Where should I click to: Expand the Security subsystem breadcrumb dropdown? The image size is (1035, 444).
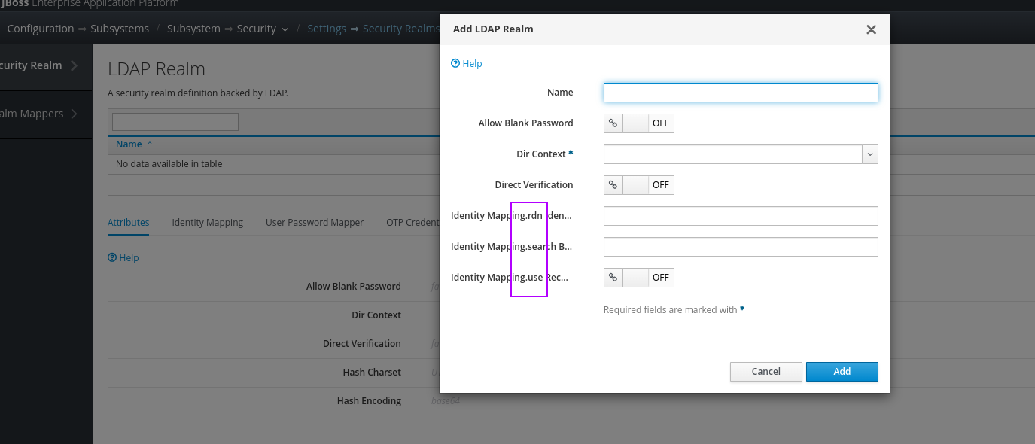[x=285, y=29]
